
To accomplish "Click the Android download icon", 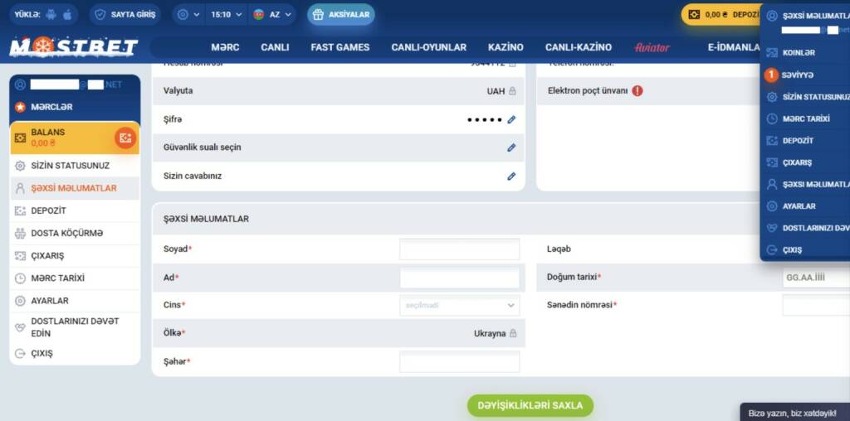I will click(x=51, y=15).
